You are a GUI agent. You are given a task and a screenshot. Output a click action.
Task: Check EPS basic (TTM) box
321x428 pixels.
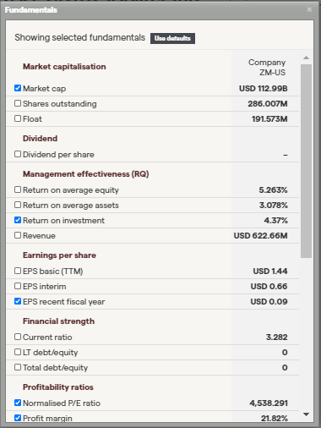point(18,271)
